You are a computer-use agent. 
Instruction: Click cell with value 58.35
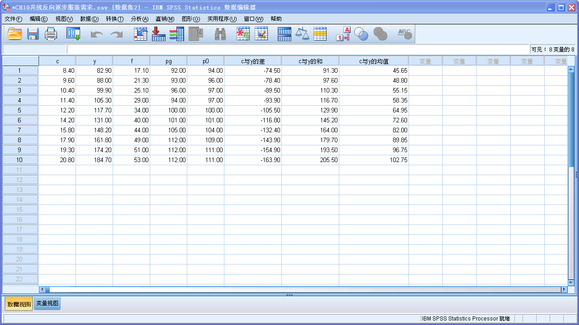[x=374, y=100]
